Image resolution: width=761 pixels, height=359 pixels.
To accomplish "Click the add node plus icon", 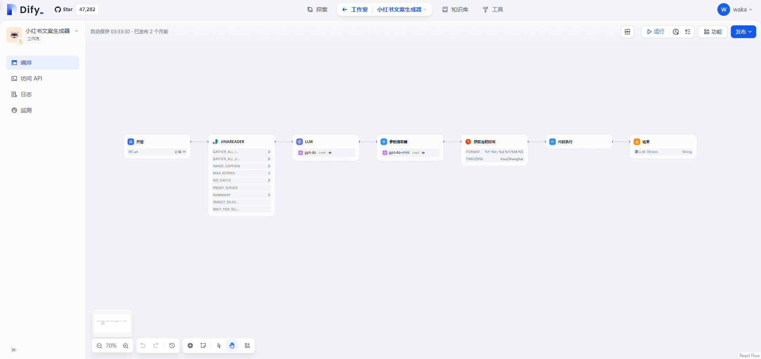I will pyautogui.click(x=190, y=346).
